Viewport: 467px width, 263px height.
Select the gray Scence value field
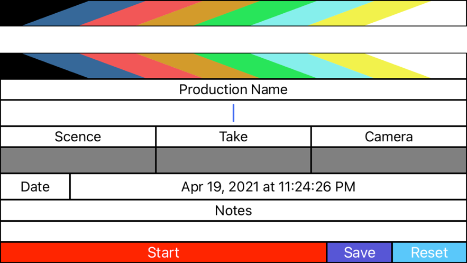(x=78, y=160)
